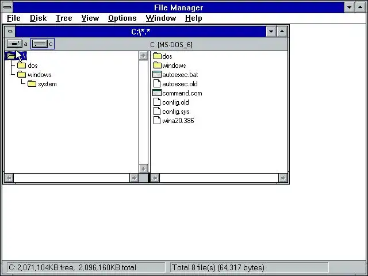Screen dimensions: 368x276
Task: Minimize the File Manager window
Action: (349, 7)
